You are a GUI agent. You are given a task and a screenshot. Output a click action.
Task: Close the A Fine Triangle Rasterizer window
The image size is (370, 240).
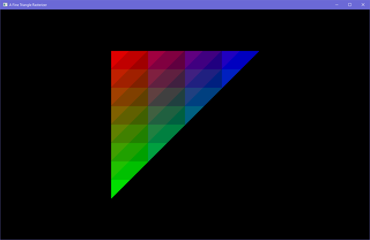(x=363, y=5)
